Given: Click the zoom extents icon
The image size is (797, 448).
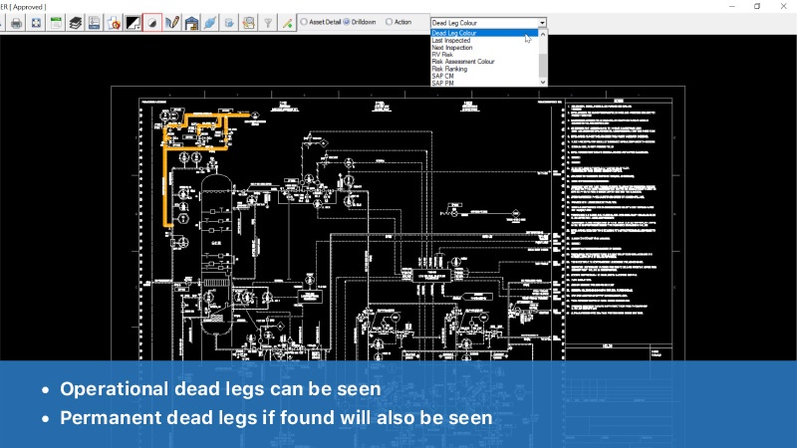Looking at the screenshot, I should click(35, 22).
